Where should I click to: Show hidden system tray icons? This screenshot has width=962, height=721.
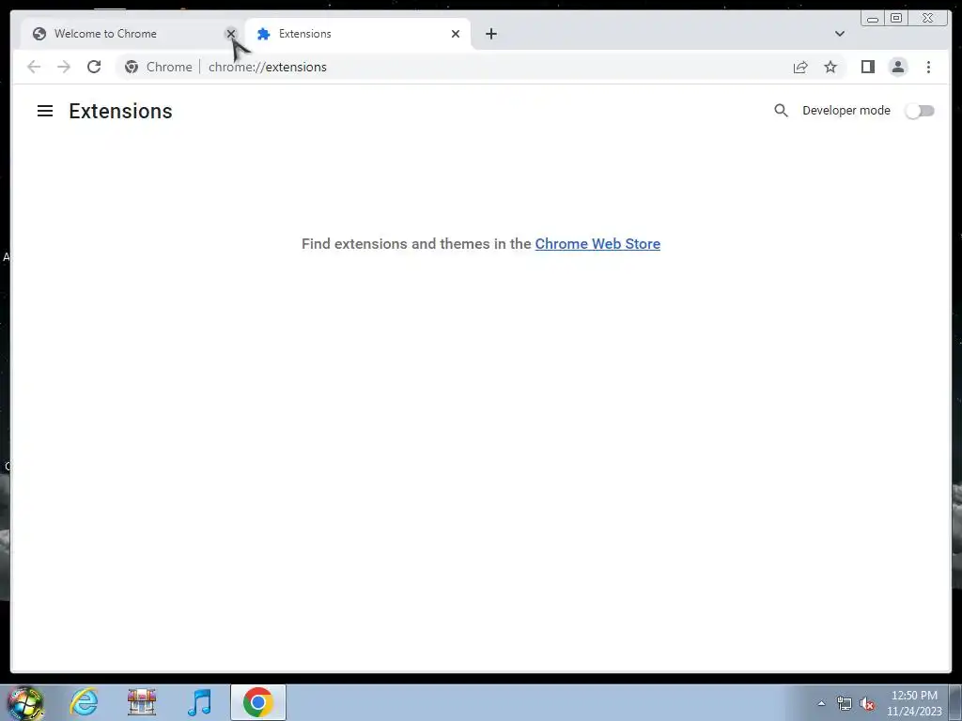coord(821,703)
